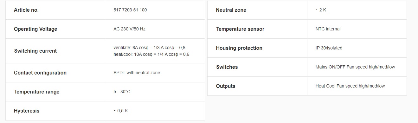The height and width of the screenshot is (123, 418).
Task: Select the SPDT with neutral zone value
Action: coord(137,73)
